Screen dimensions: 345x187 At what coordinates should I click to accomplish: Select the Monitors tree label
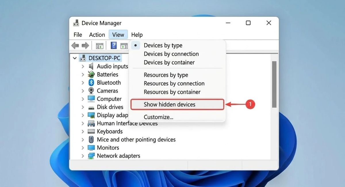tap(108, 148)
